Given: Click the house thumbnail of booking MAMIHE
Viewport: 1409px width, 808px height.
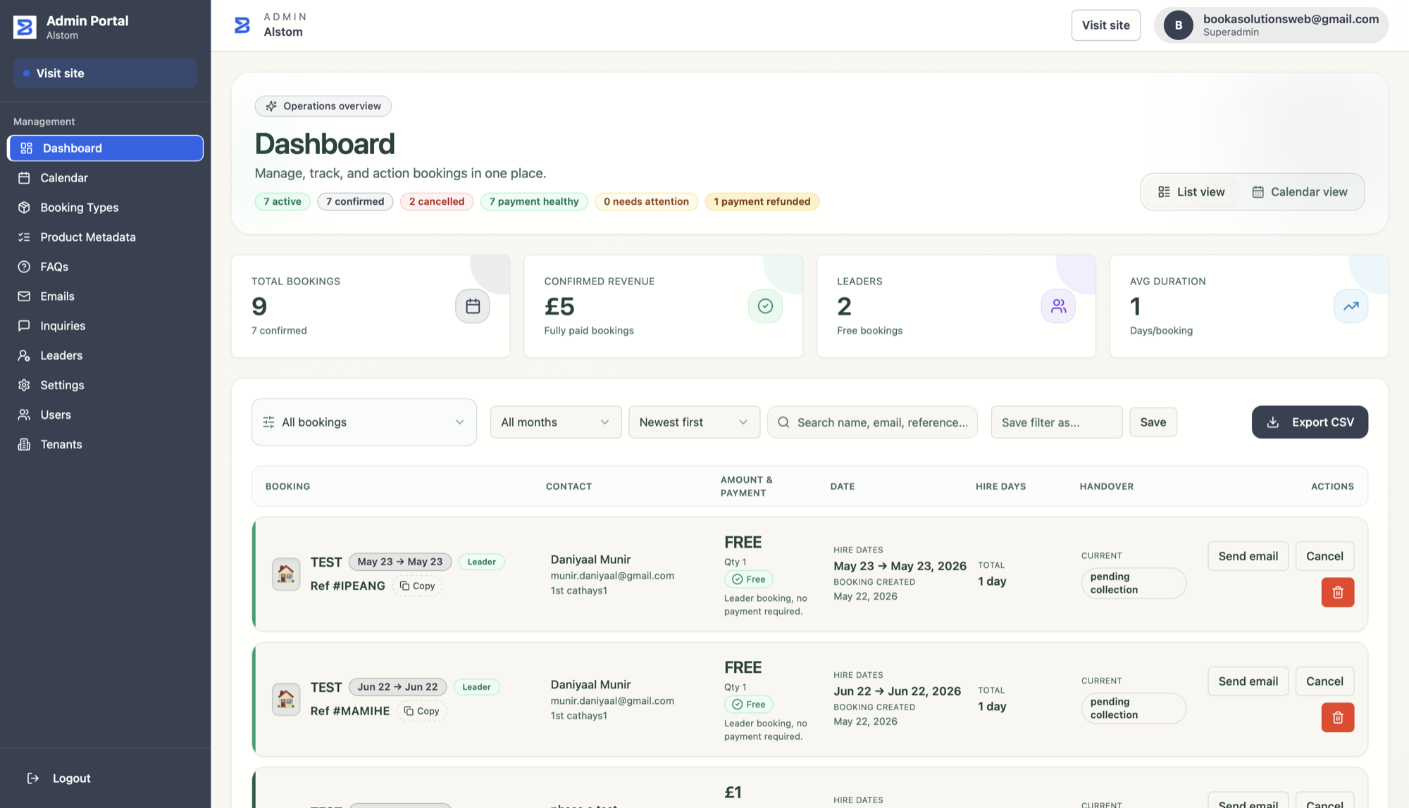Looking at the screenshot, I should pos(286,699).
